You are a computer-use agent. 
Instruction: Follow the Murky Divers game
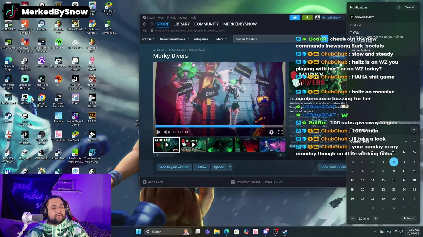tap(201, 167)
